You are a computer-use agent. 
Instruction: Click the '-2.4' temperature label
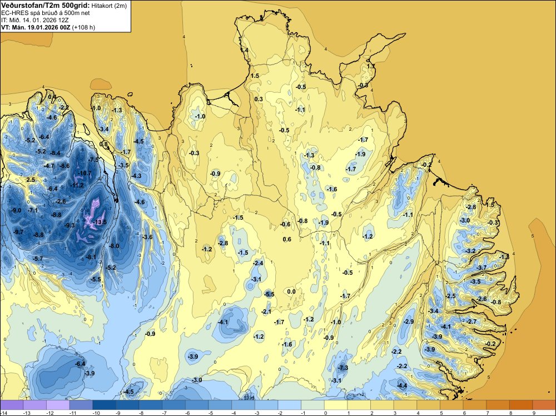click(258, 263)
